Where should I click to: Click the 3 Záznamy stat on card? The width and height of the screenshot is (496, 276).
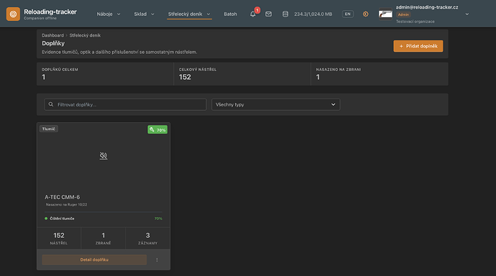pyautogui.click(x=148, y=239)
